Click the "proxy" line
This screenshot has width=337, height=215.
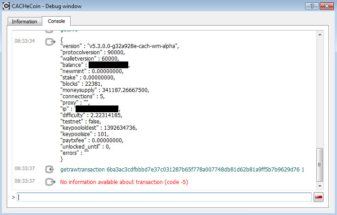(75, 103)
